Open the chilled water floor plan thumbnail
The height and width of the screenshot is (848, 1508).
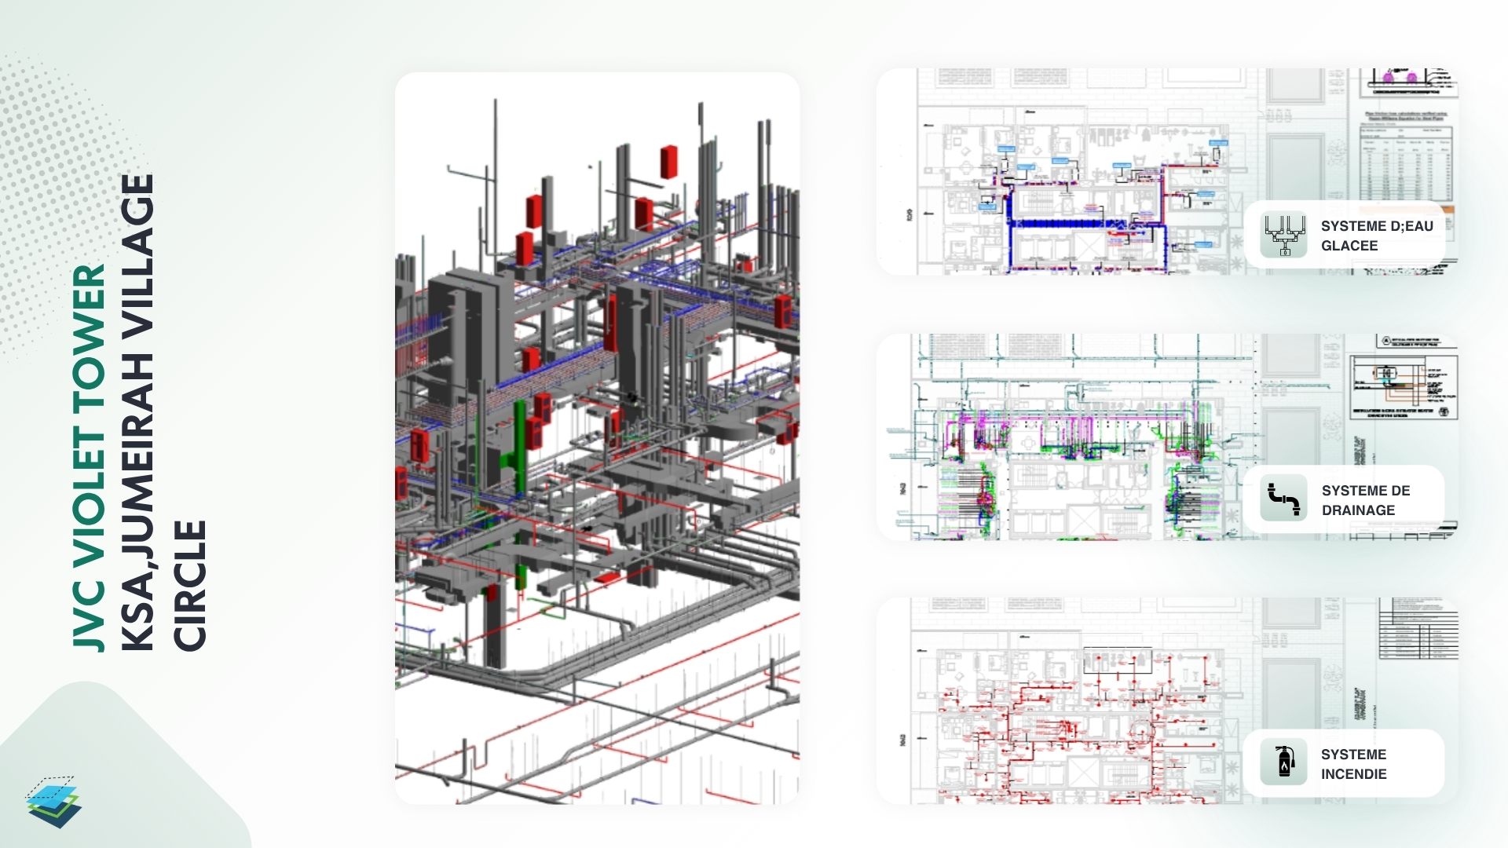pos(1167,171)
